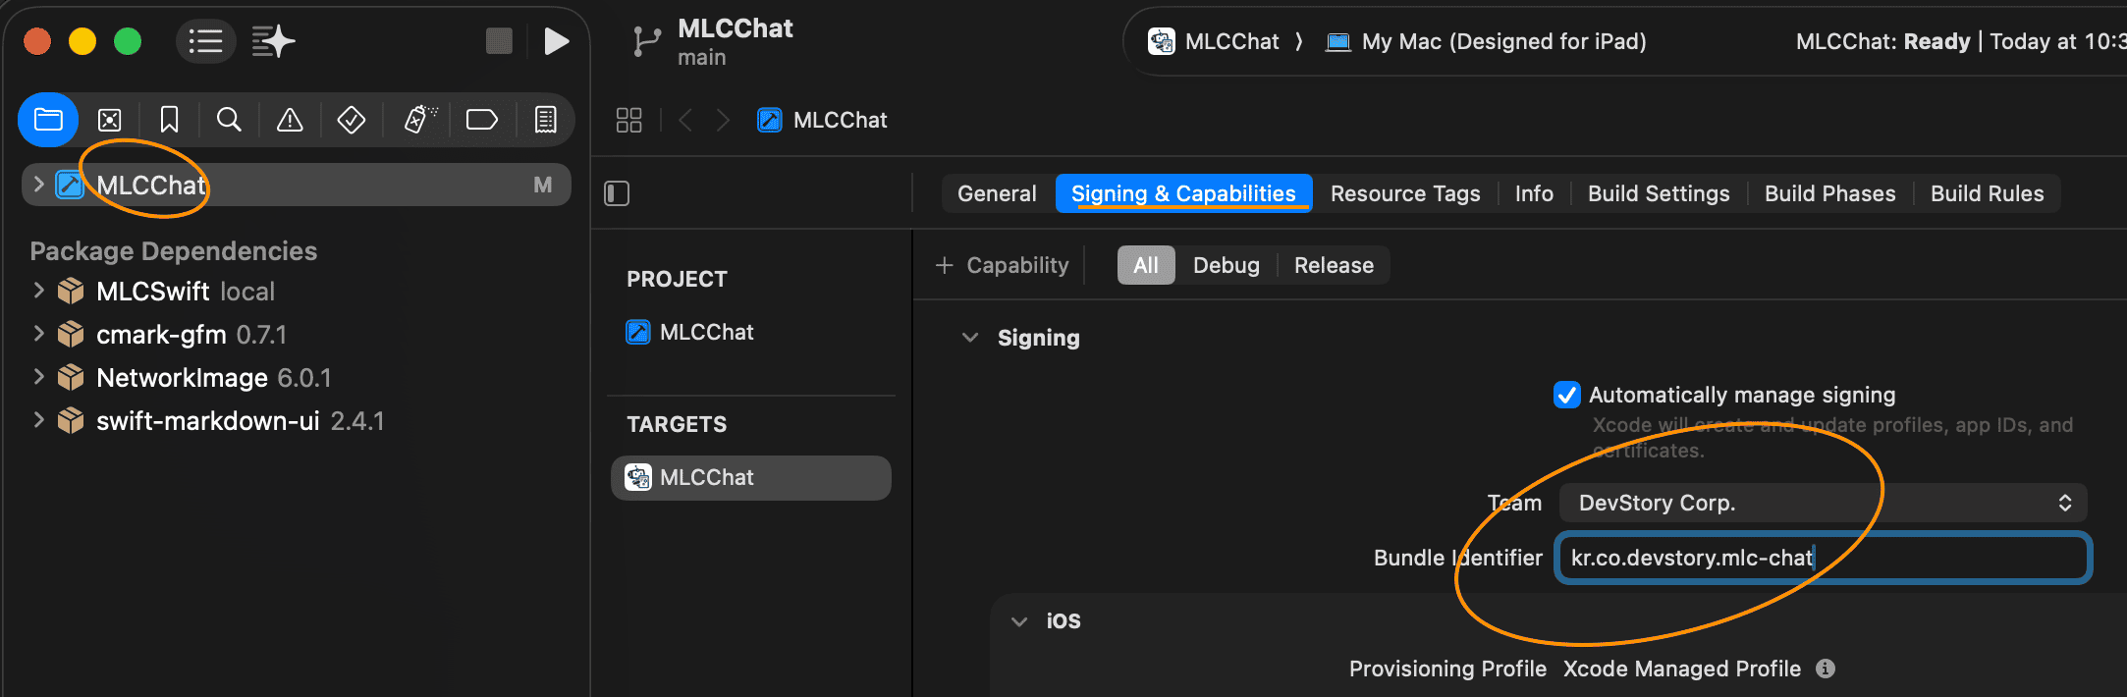
Task: Toggle Automatically manage signing checkbox
Action: pos(1566,395)
